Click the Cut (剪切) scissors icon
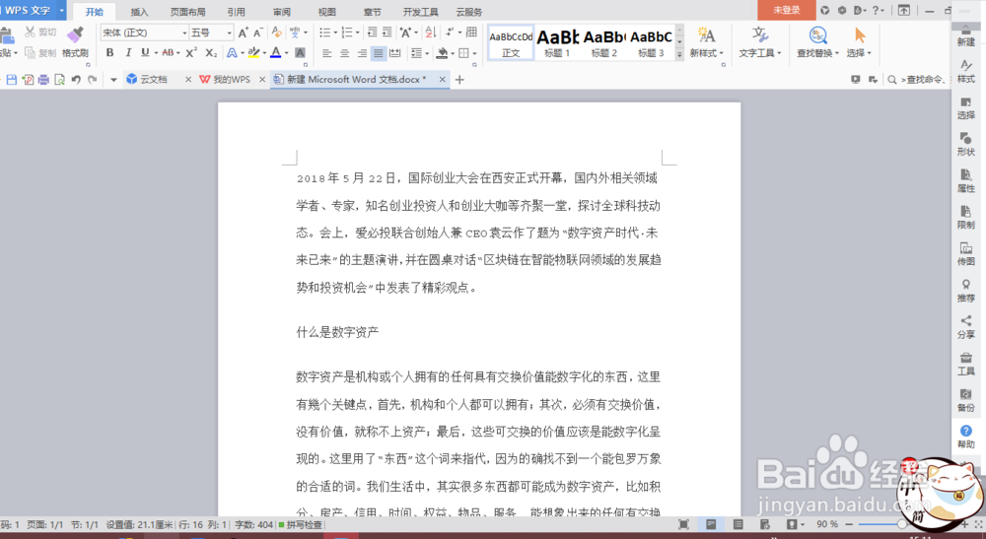Viewport: 986px width, 539px height. click(31, 32)
